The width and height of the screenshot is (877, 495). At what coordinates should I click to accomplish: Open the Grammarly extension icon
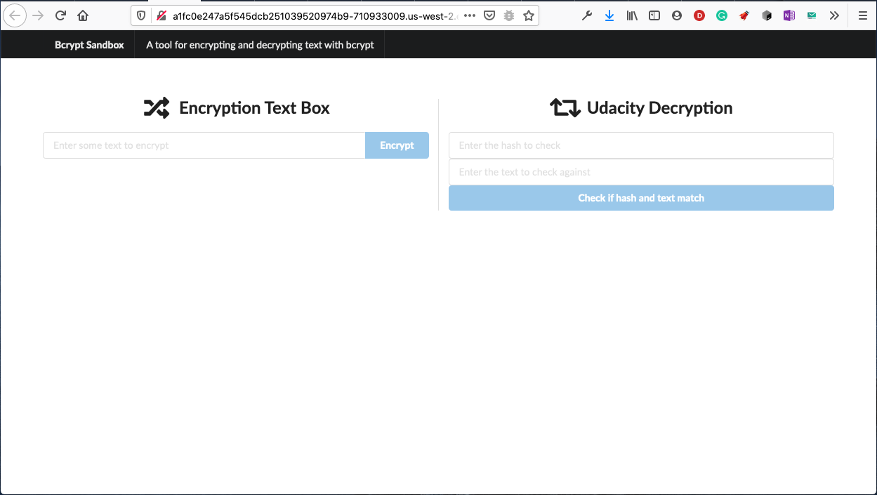coord(722,15)
